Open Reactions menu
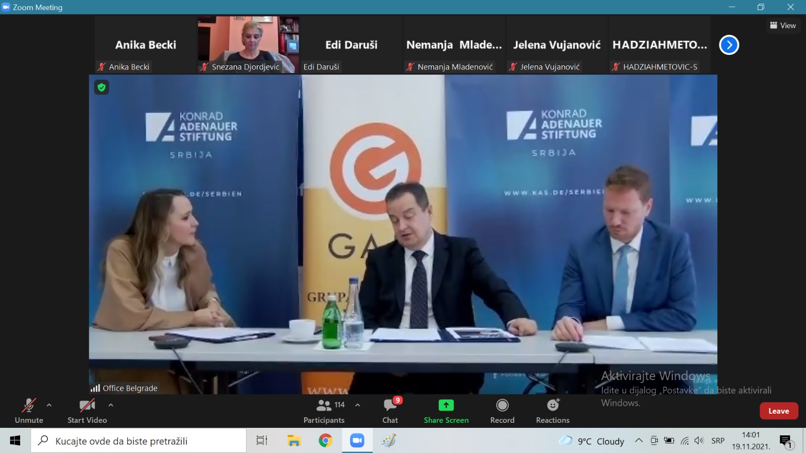Viewport: 806px width, 453px height. (x=553, y=411)
